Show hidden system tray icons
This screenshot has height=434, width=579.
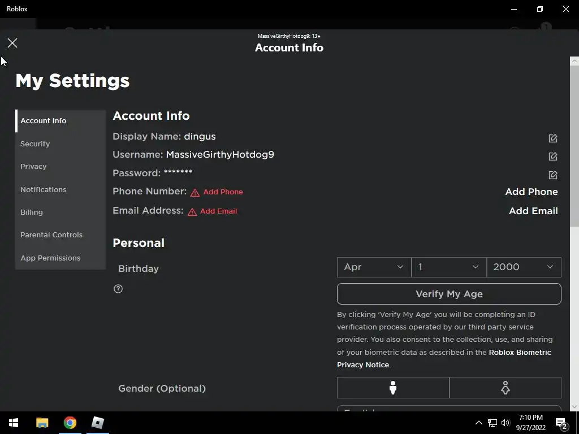pyautogui.click(x=478, y=423)
